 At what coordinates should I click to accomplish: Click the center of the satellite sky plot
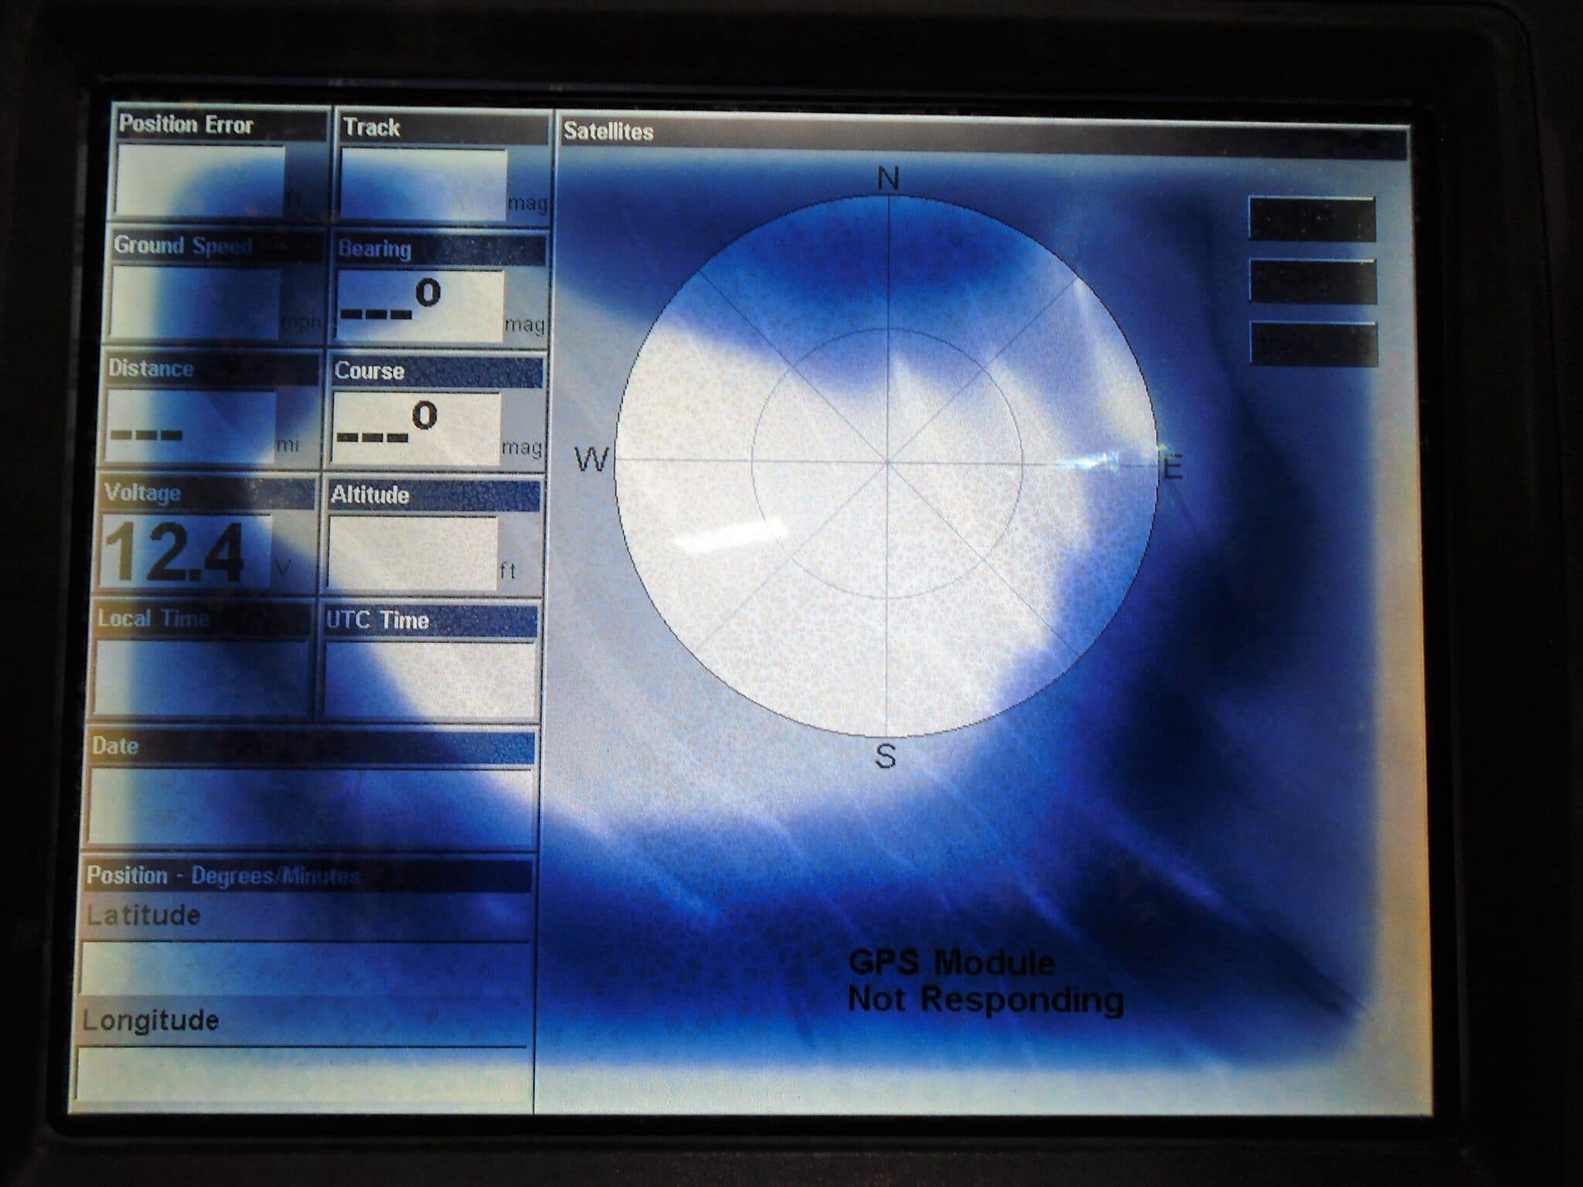click(887, 463)
